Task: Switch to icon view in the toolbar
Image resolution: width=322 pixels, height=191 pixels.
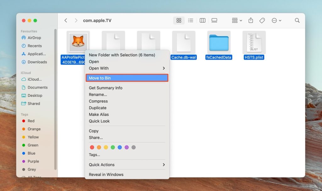Action: [x=179, y=20]
